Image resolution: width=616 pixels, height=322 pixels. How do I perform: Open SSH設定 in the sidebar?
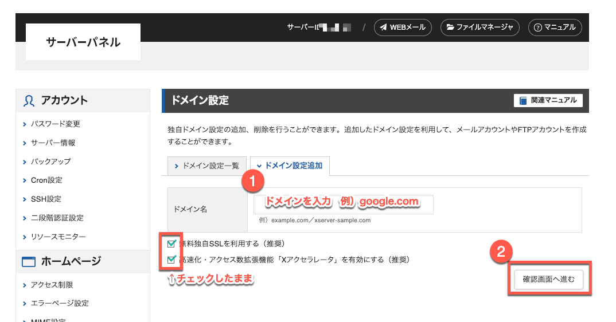[x=46, y=199]
